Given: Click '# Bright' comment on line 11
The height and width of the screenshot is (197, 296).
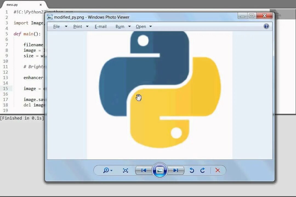Looking at the screenshot, I should tap(34, 67).
